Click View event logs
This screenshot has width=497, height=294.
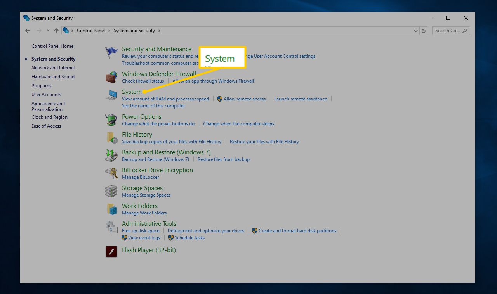tap(144, 238)
